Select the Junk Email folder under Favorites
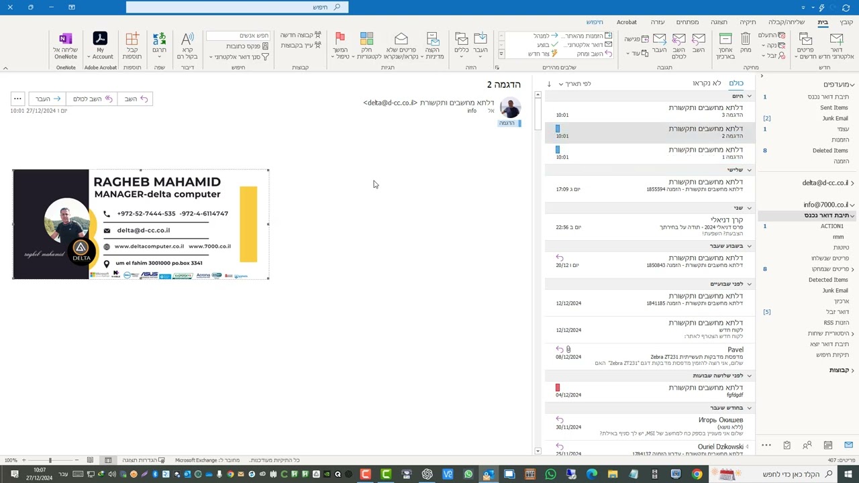The height and width of the screenshot is (483, 859). pos(835,118)
